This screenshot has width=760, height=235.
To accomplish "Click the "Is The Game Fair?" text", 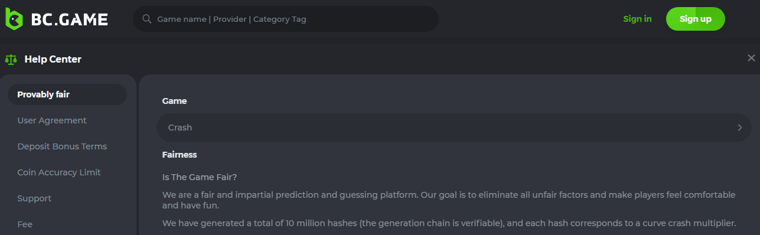I will 200,177.
